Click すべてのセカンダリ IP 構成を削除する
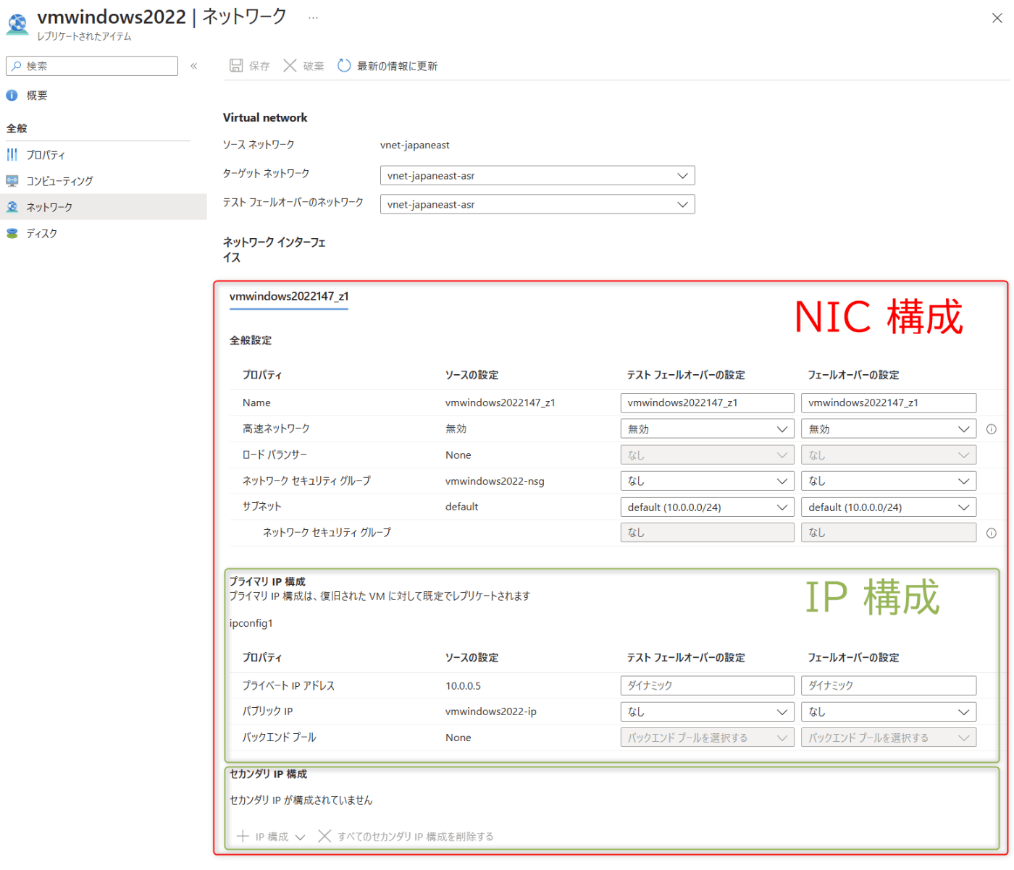This screenshot has width=1014, height=870. 416,837
